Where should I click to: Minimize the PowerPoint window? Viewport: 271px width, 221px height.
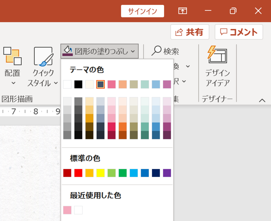208,11
